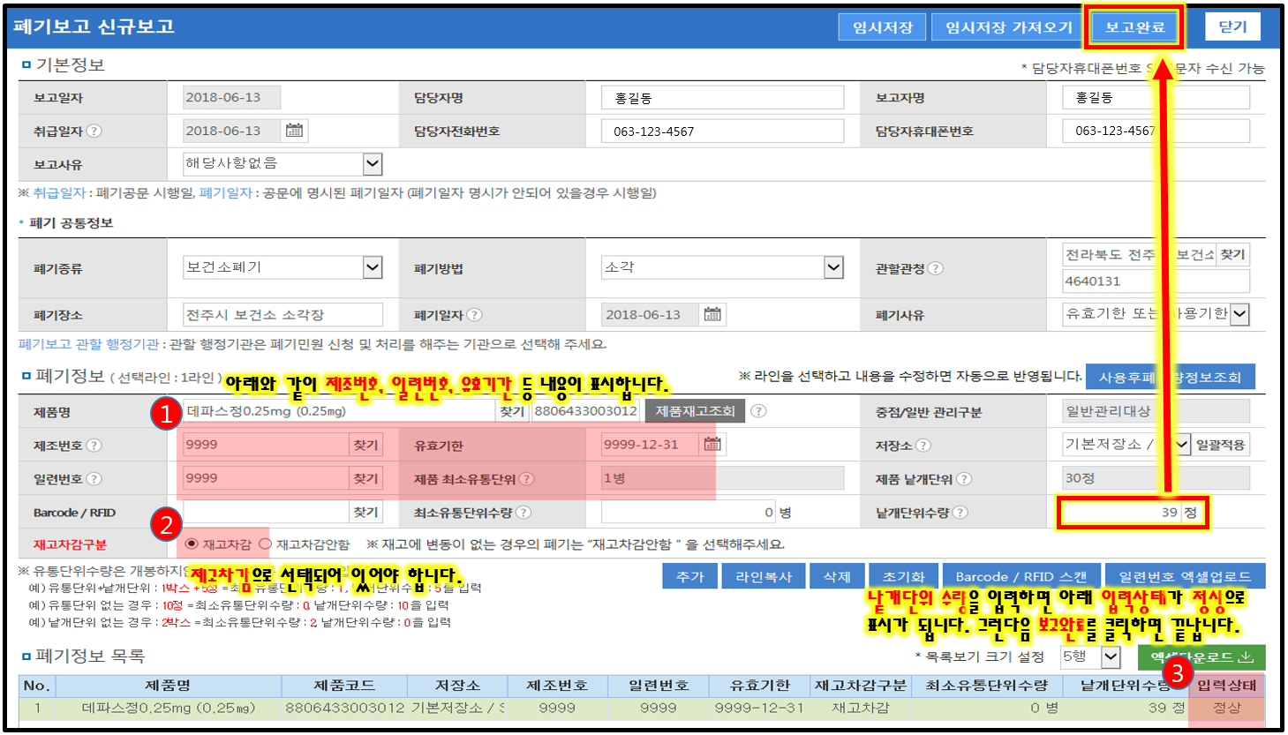Open the 폐기방법 dropdown
The height and width of the screenshot is (735, 1288).
click(x=833, y=267)
